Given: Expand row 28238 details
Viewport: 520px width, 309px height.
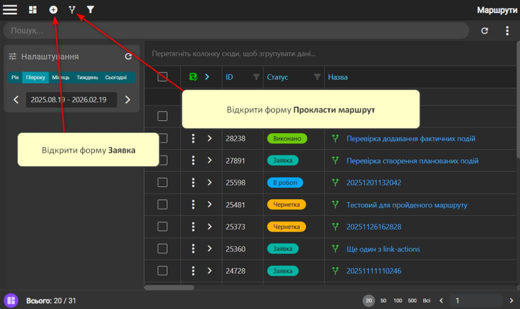Looking at the screenshot, I should pos(209,139).
